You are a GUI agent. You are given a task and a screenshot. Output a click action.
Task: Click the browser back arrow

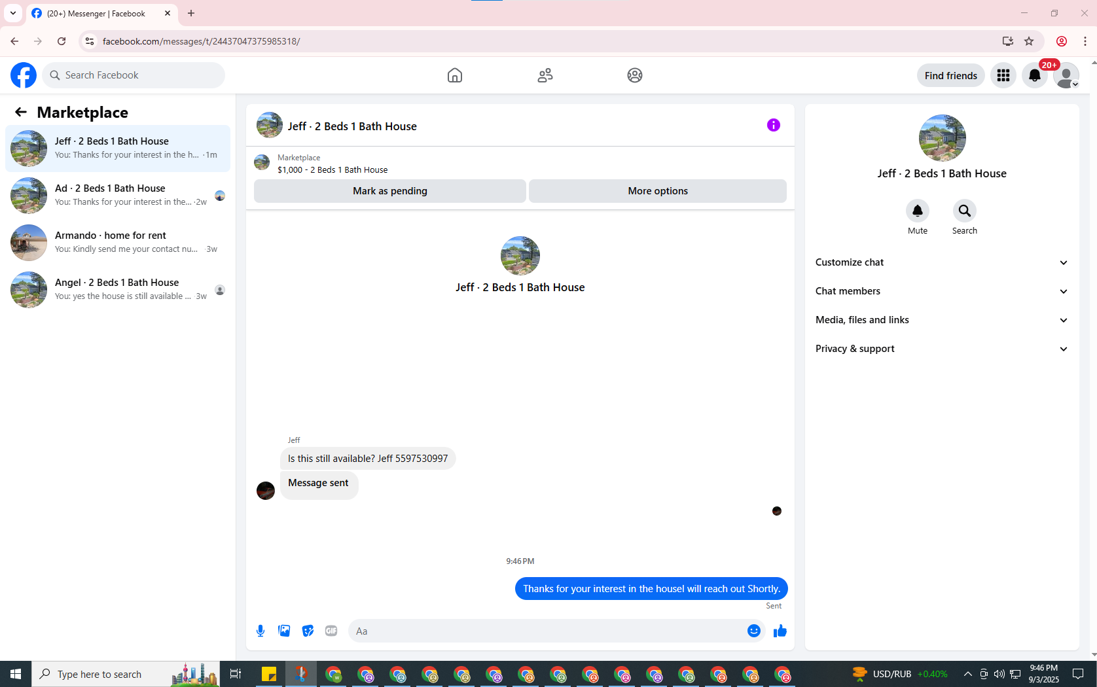(x=14, y=41)
